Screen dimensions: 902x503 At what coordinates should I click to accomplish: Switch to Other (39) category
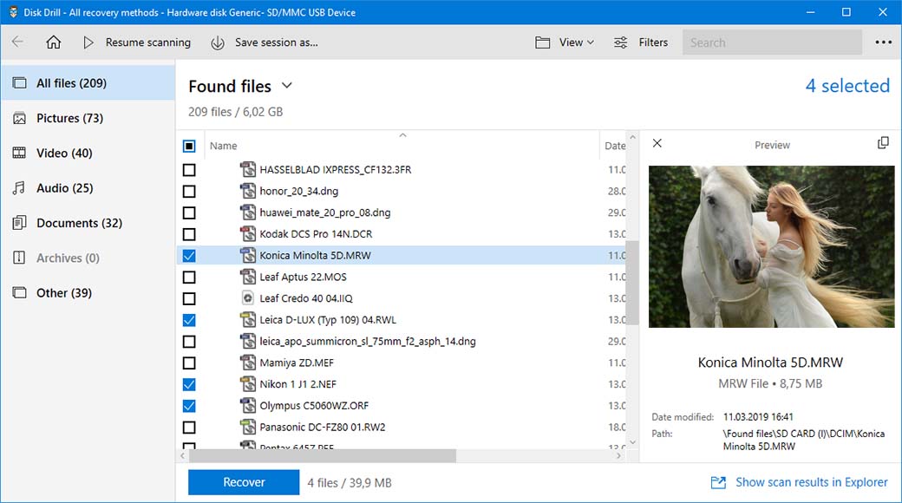88,293
